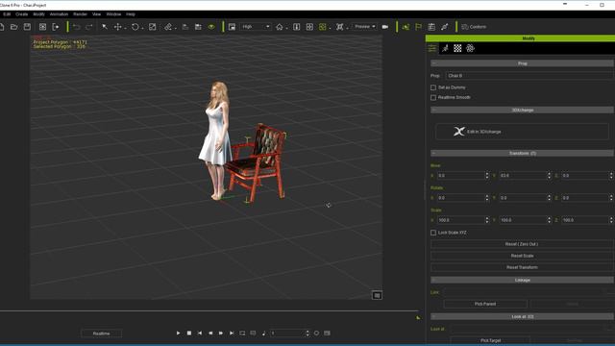Click the Reset (Zero Out) button
The height and width of the screenshot is (346, 615).
[x=522, y=244]
